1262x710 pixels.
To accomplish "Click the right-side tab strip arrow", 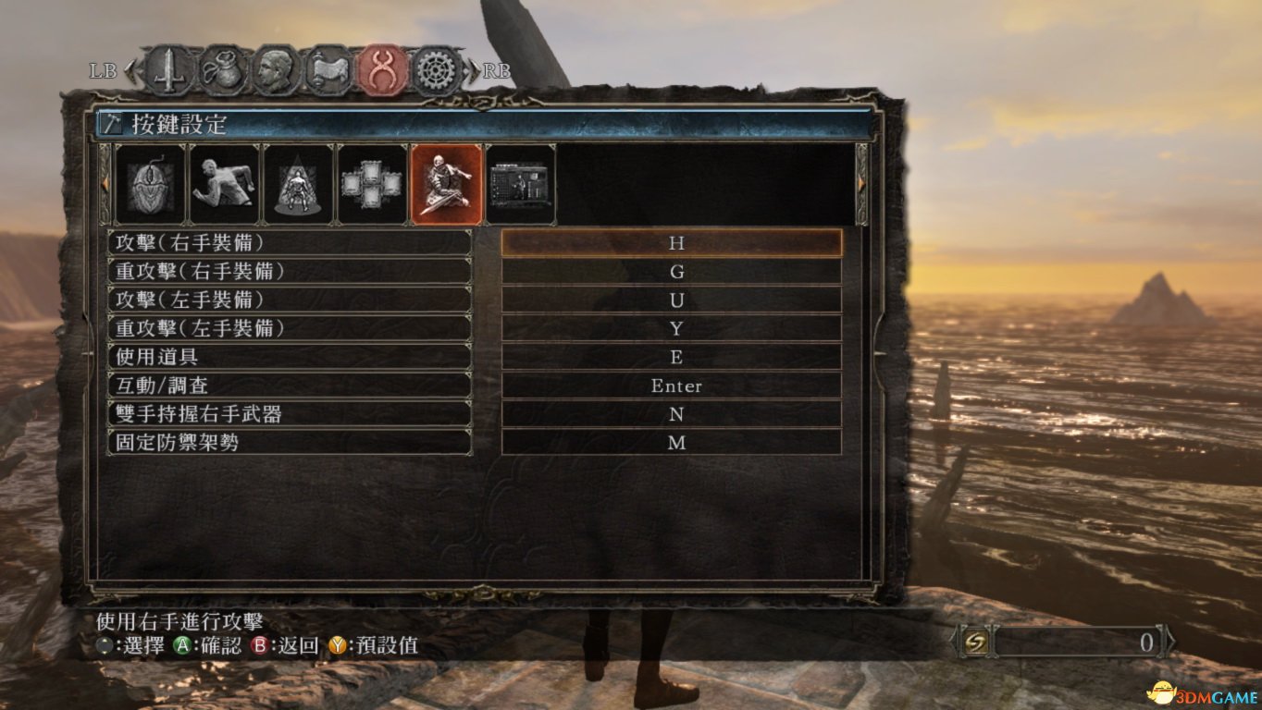I will click(862, 184).
